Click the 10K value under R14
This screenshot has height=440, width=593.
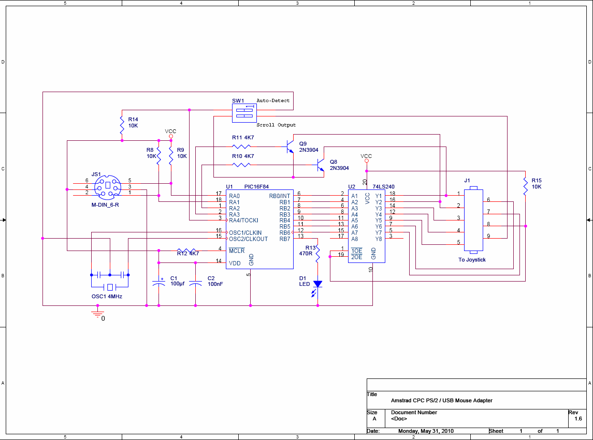click(x=133, y=126)
